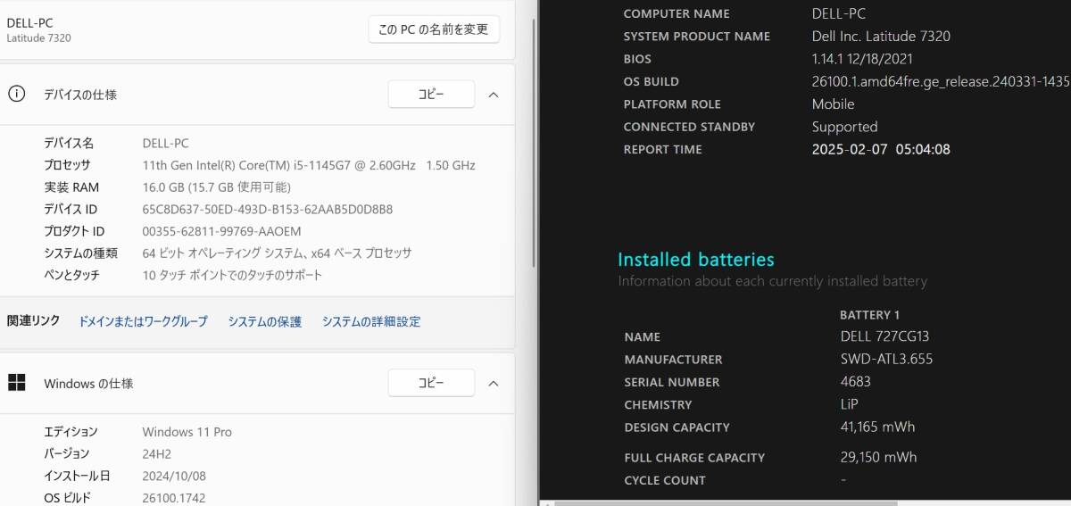Click the このPCの名前を変更 button
Viewport: 1071px width, 506px height.
click(x=434, y=29)
